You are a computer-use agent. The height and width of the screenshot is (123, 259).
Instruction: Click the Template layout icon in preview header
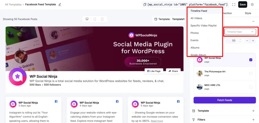[x=156, y=19]
